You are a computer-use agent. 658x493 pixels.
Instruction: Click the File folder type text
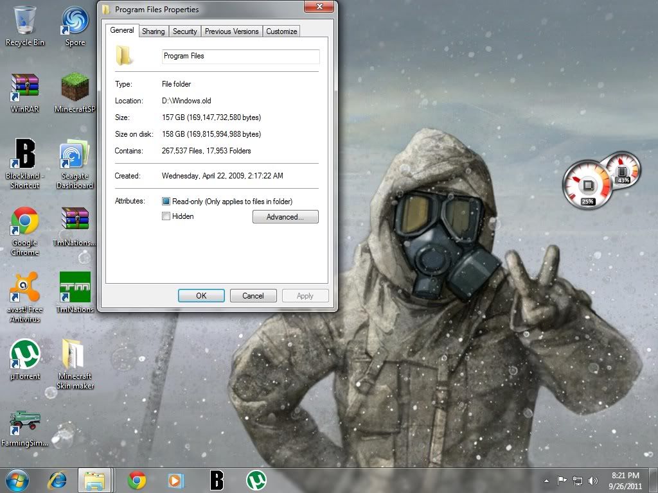pyautogui.click(x=176, y=84)
